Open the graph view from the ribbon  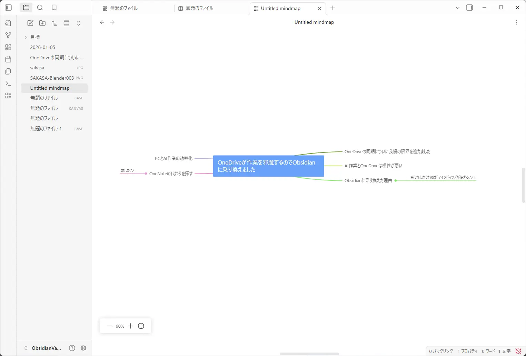click(8, 35)
